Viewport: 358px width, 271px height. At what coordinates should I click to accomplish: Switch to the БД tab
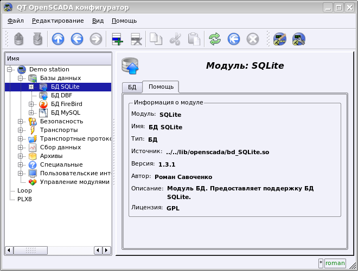(132, 88)
